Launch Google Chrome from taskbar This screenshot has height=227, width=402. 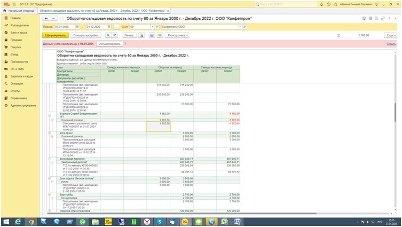tap(31, 222)
